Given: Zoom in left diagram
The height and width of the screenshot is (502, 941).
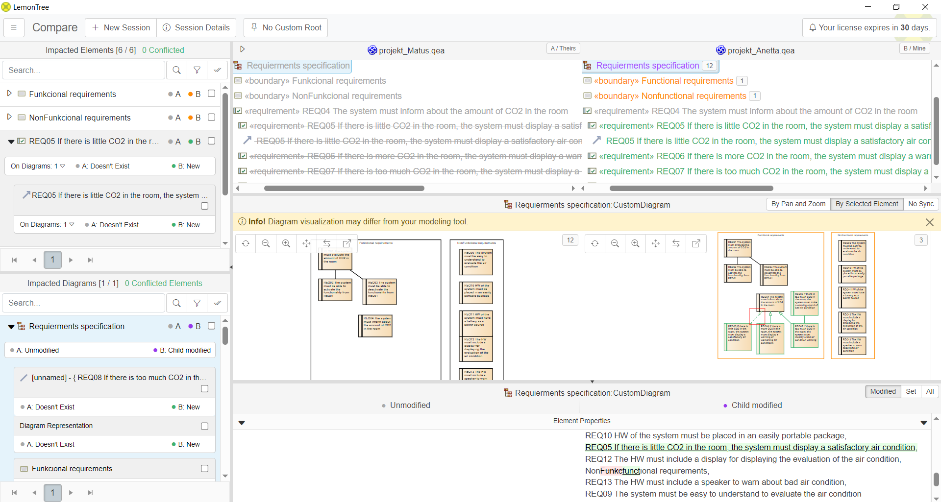Looking at the screenshot, I should [286, 243].
